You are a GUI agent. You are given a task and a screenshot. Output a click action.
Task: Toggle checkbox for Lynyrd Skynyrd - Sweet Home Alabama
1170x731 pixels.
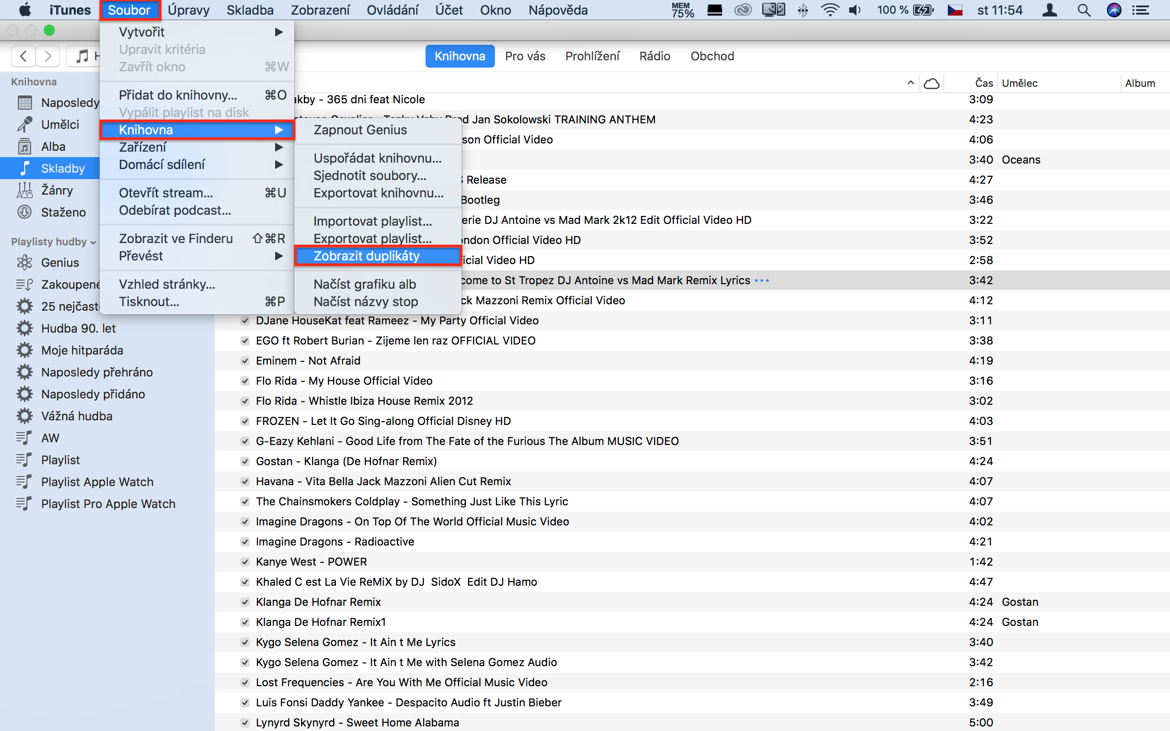click(x=245, y=723)
